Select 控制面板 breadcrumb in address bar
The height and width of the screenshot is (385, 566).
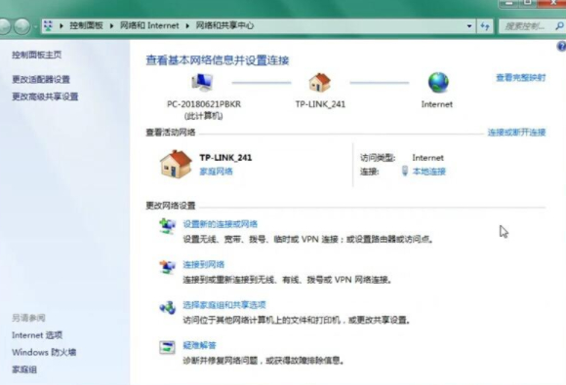pos(86,25)
